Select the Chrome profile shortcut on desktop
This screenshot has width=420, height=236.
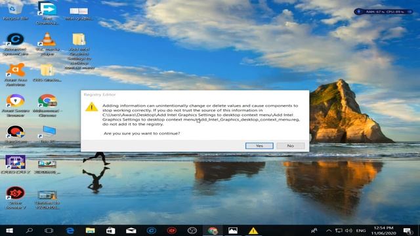tap(47, 106)
